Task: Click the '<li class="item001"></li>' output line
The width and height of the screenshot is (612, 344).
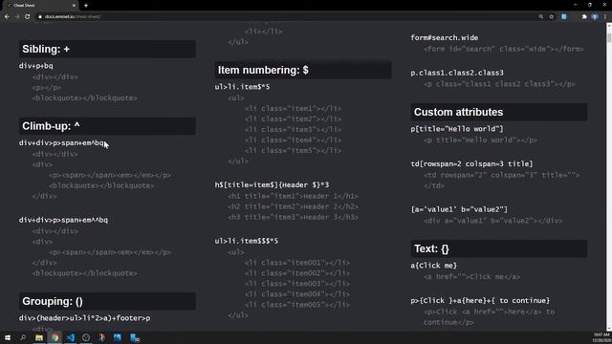Action: click(x=297, y=263)
